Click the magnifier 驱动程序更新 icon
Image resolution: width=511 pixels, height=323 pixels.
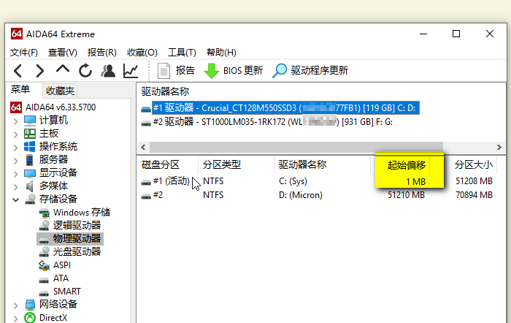[x=280, y=71]
